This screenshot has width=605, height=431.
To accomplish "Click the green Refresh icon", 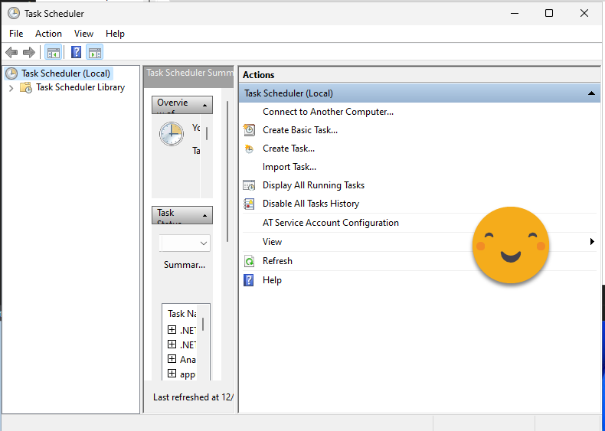I will pos(249,261).
